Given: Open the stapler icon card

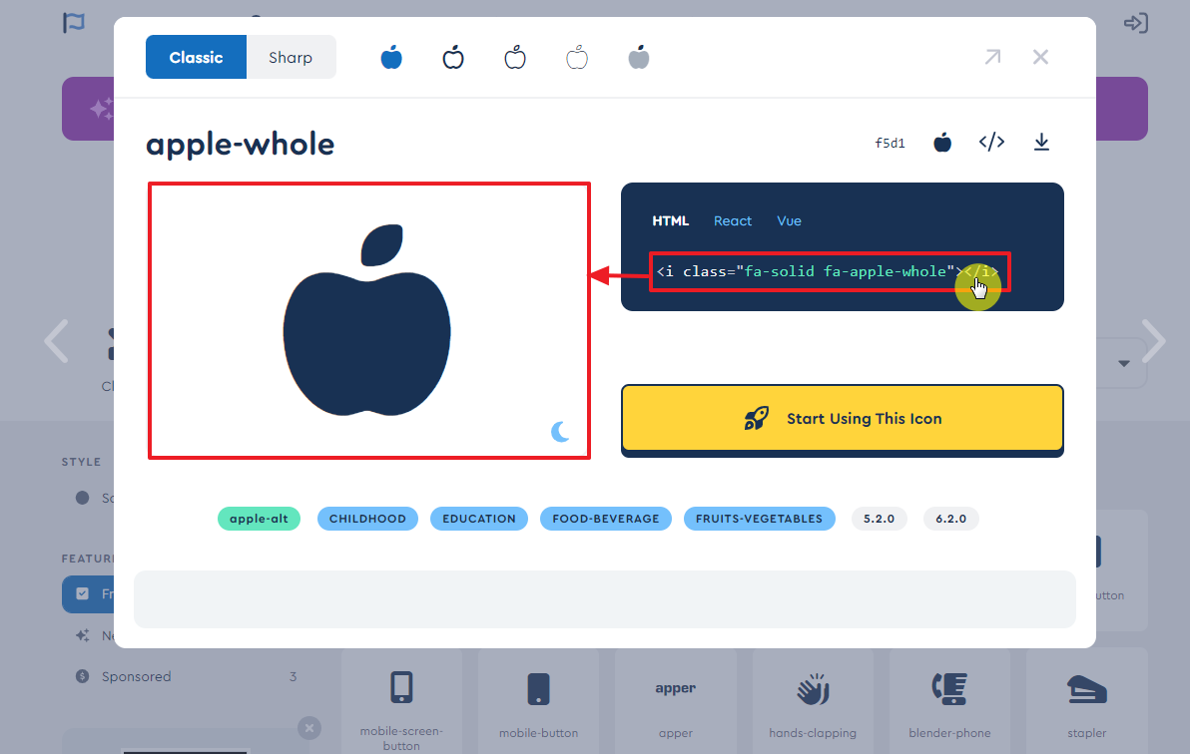Looking at the screenshot, I should tap(1087, 701).
